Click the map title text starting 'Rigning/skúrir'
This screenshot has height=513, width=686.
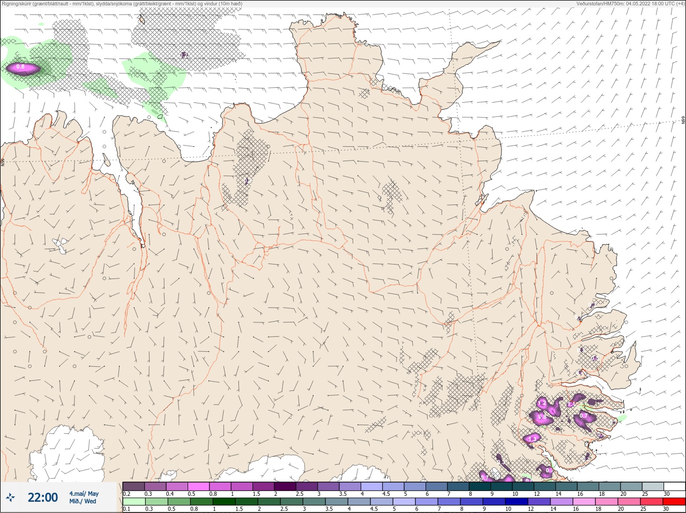[x=122, y=4]
